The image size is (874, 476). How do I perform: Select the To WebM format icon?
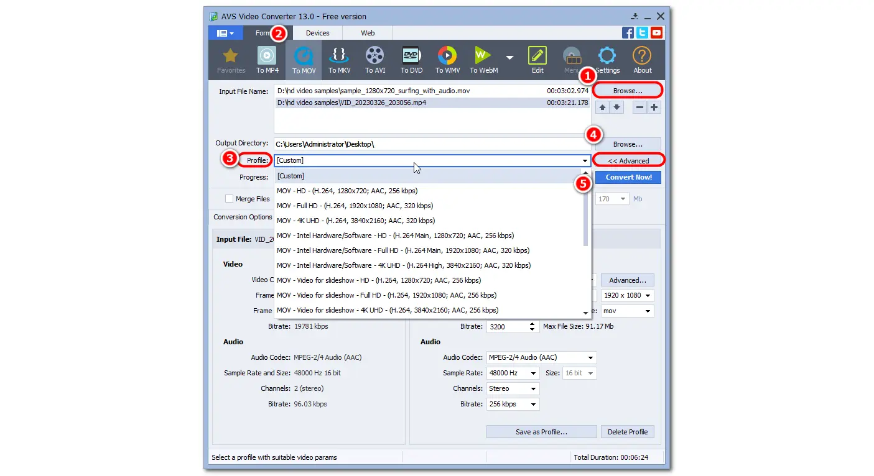tap(484, 60)
